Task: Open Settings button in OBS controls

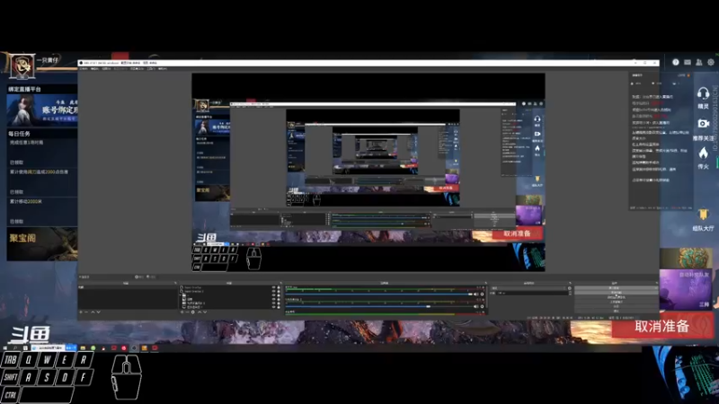Action: click(617, 306)
